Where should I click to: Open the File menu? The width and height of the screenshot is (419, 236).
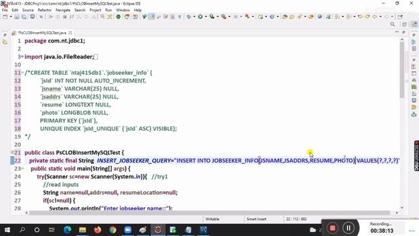[5, 10]
